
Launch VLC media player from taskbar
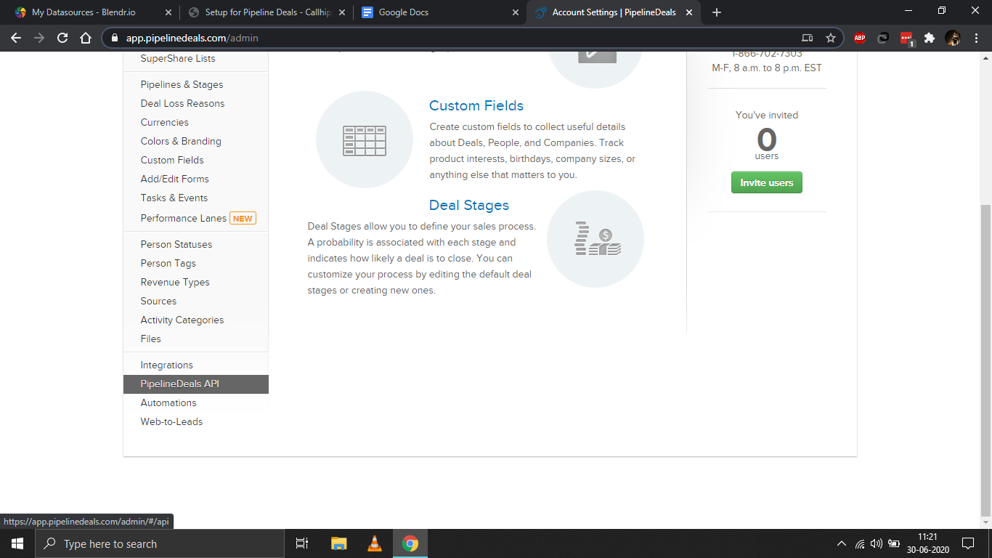[375, 543]
